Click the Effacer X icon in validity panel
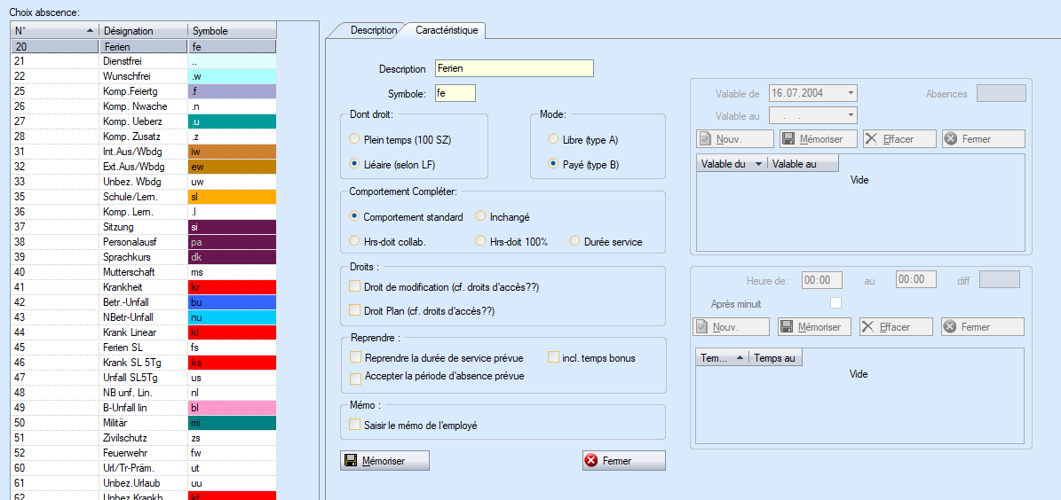1061x500 pixels. tap(871, 139)
